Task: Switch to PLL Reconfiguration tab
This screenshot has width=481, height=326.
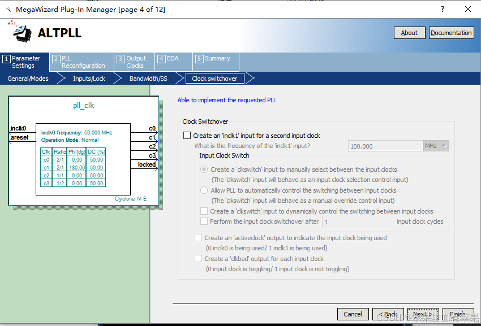Action: click(81, 62)
